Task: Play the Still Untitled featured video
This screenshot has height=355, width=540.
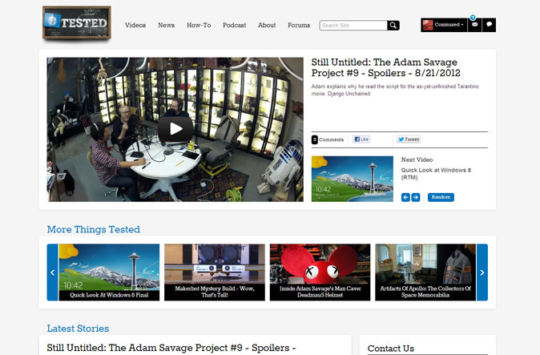Action: [x=175, y=129]
